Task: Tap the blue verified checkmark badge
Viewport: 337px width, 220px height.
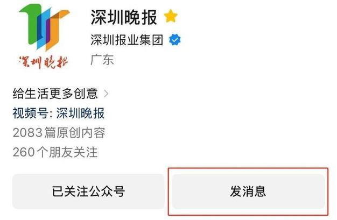Action: click(175, 40)
